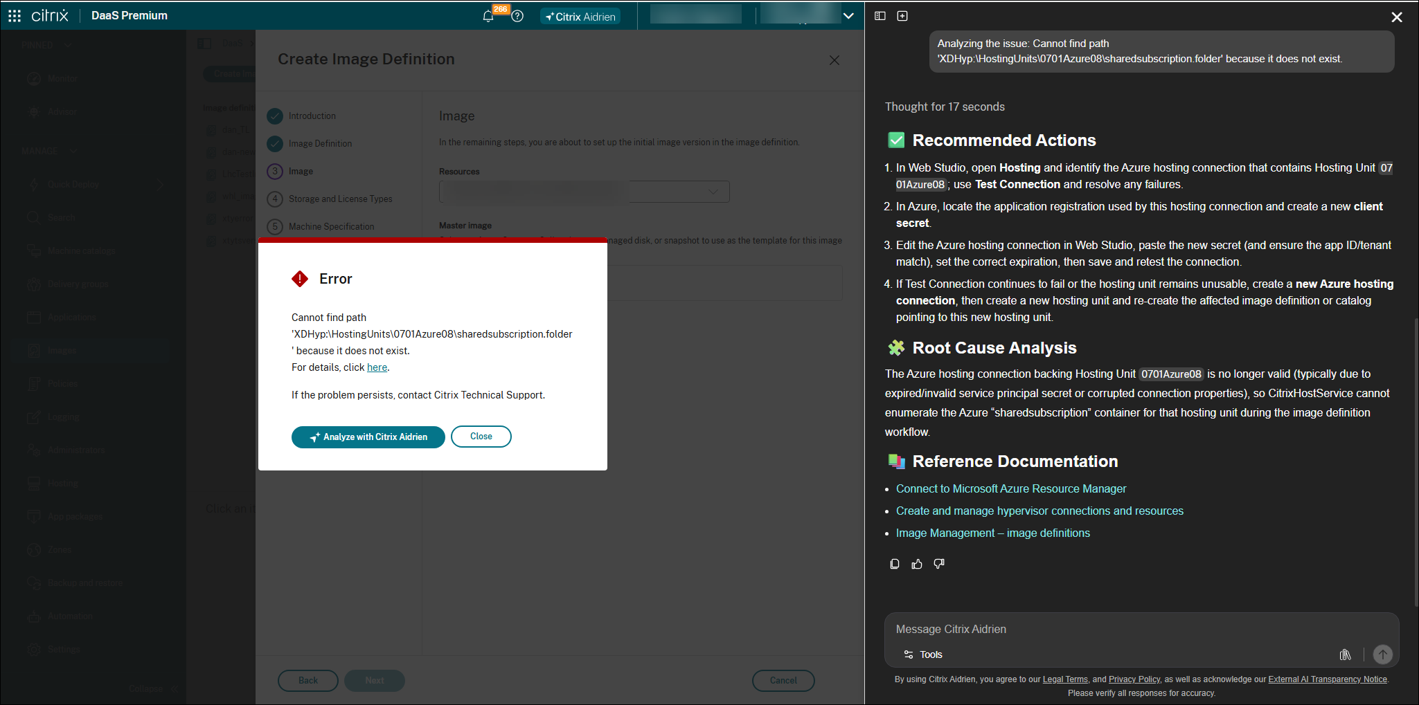
Task: Click the 'here' details link in error
Action: (377, 367)
